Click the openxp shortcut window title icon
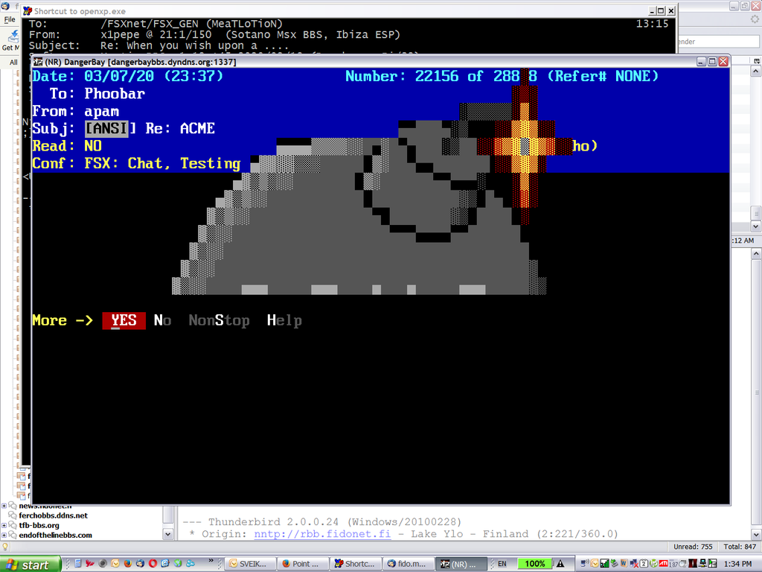This screenshot has height=572, width=762. [x=28, y=10]
